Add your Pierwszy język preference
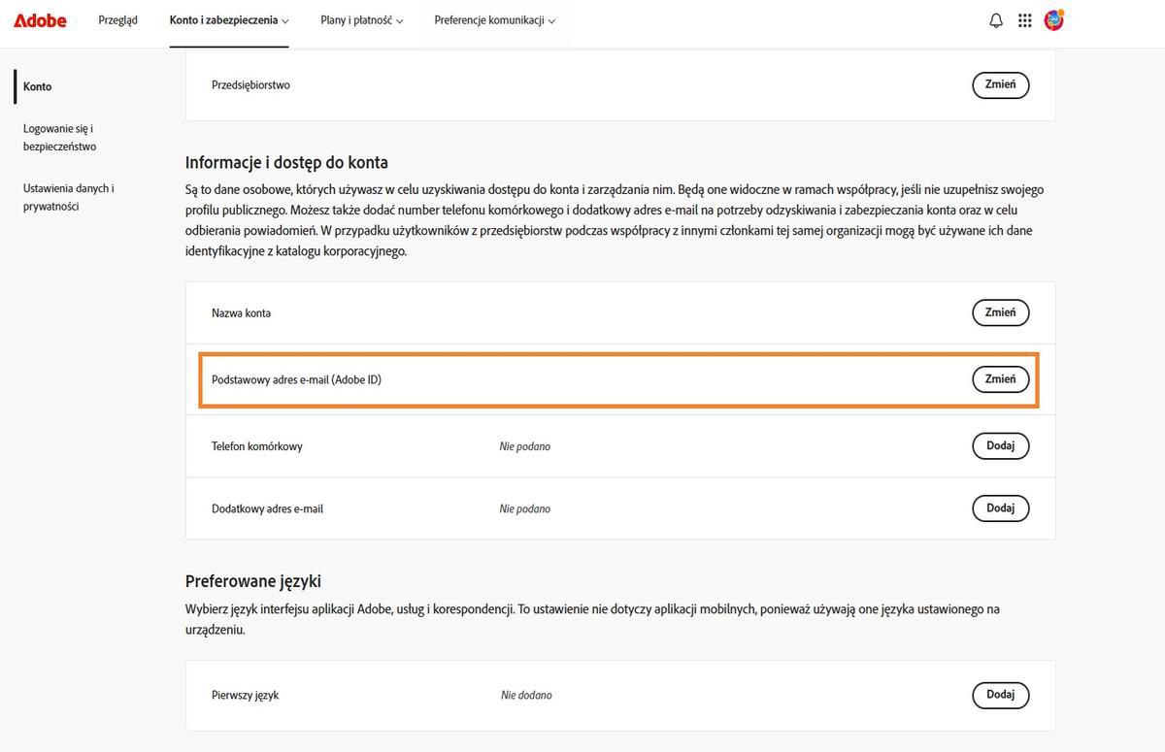The image size is (1165, 752). (x=1000, y=695)
